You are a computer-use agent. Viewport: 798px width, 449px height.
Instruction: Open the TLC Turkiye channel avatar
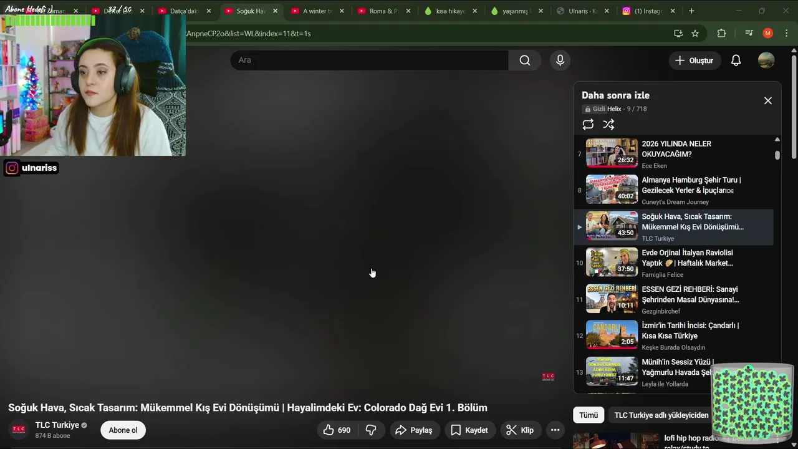(19, 430)
